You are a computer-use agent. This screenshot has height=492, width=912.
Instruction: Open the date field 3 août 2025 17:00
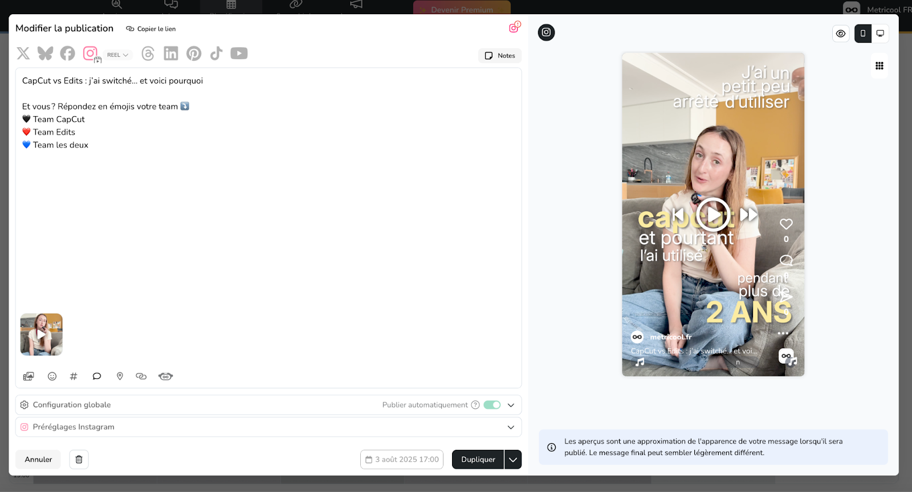pyautogui.click(x=402, y=460)
